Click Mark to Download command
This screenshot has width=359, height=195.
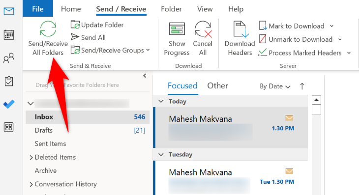(x=292, y=26)
